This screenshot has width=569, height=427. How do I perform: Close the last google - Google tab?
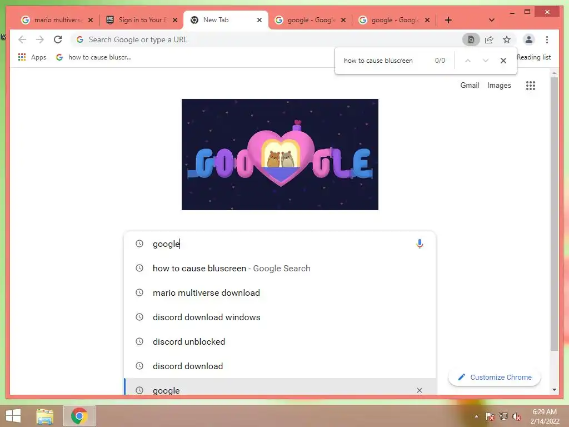coord(427,20)
